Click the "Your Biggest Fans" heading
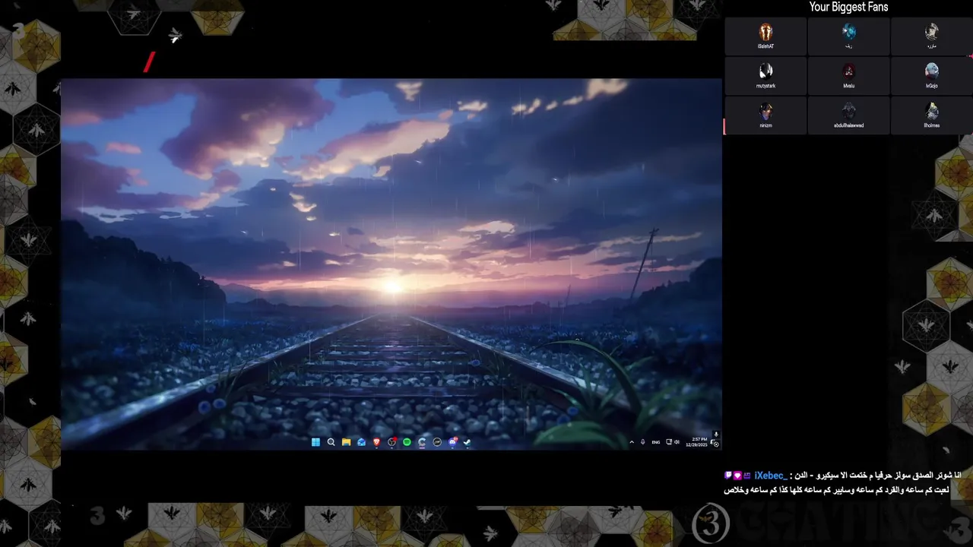Viewport: 973px width, 547px height. click(x=848, y=7)
